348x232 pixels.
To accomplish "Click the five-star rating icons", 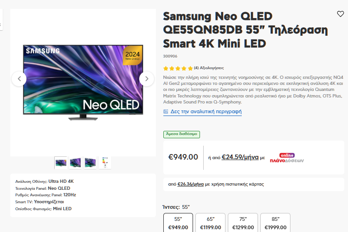I will [x=178, y=68].
